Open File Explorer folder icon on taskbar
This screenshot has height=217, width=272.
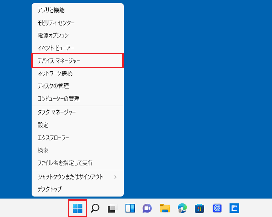point(165,208)
